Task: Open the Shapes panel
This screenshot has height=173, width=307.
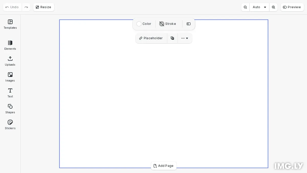Action: click(10, 109)
